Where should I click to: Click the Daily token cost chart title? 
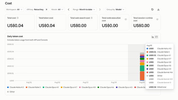coord(15,36)
